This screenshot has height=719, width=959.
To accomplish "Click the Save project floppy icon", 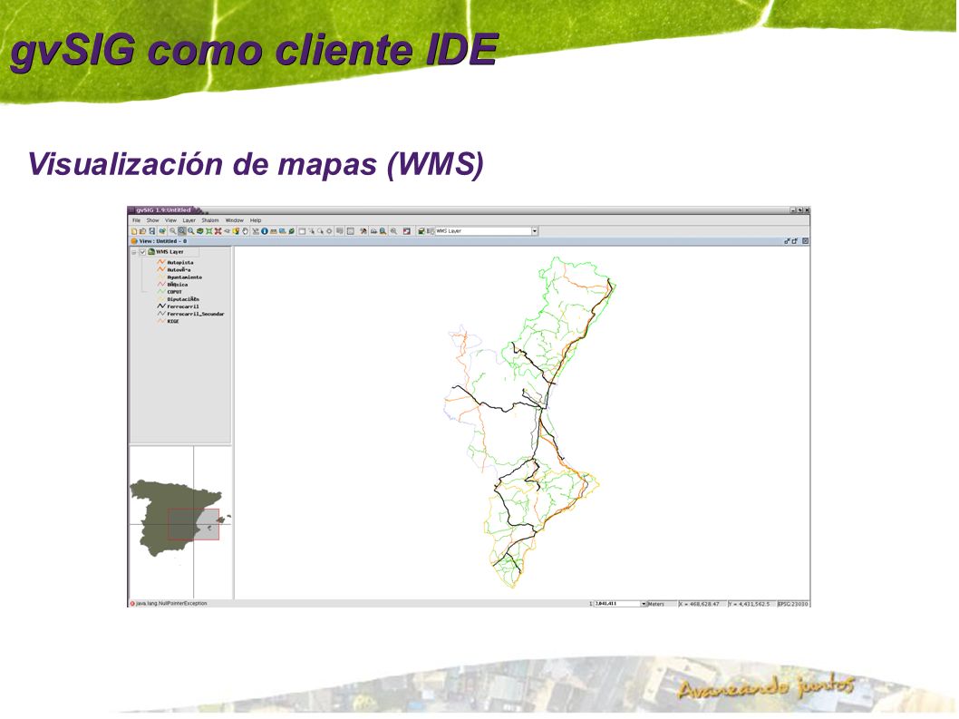I will click(151, 231).
